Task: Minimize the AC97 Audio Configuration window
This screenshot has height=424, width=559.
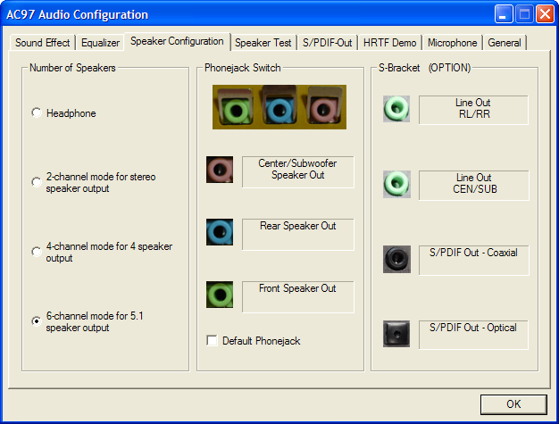Action: [x=504, y=14]
